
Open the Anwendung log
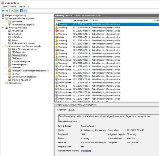click(17, 31)
